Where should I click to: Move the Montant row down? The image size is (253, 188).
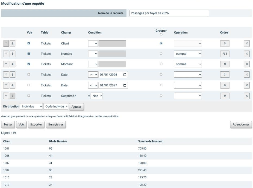(x=12, y=64)
